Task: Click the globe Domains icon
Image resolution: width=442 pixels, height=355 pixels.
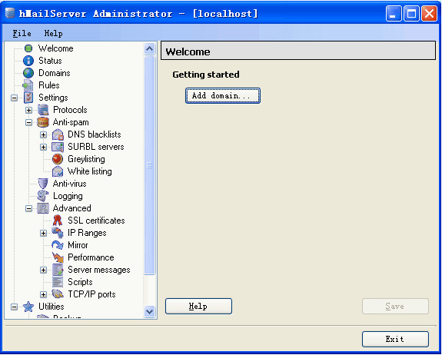Action: point(28,73)
